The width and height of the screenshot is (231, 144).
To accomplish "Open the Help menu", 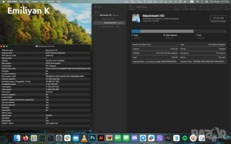I will 59,1.
